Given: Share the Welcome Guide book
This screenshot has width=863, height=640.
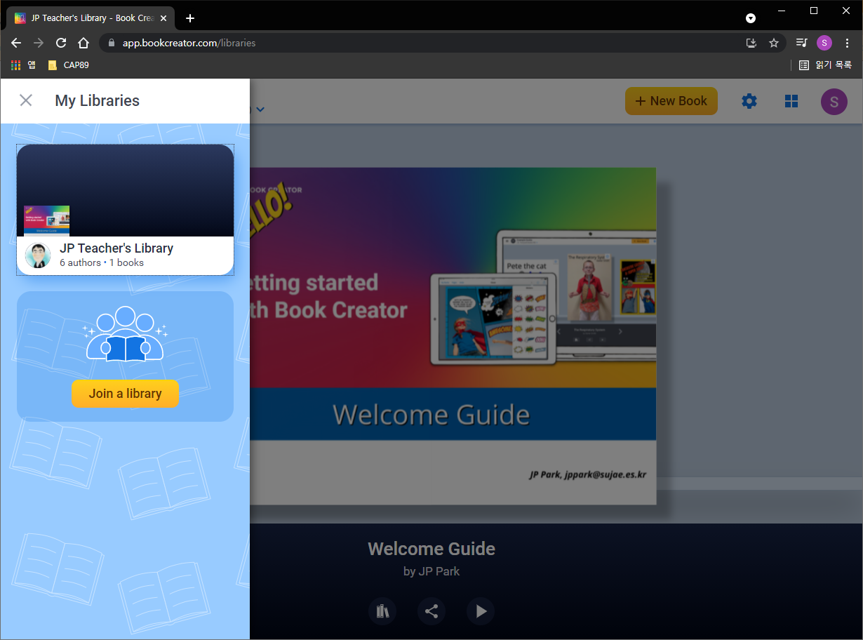Looking at the screenshot, I should [431, 611].
